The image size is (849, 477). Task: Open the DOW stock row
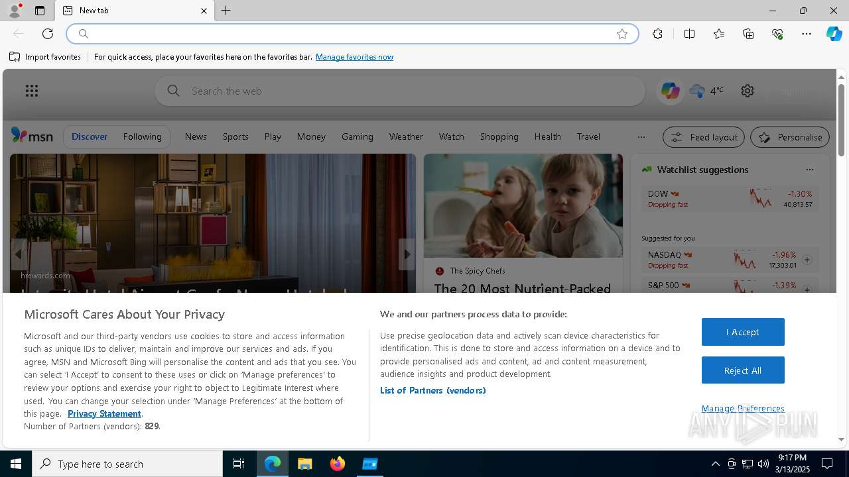pyautogui.click(x=730, y=198)
